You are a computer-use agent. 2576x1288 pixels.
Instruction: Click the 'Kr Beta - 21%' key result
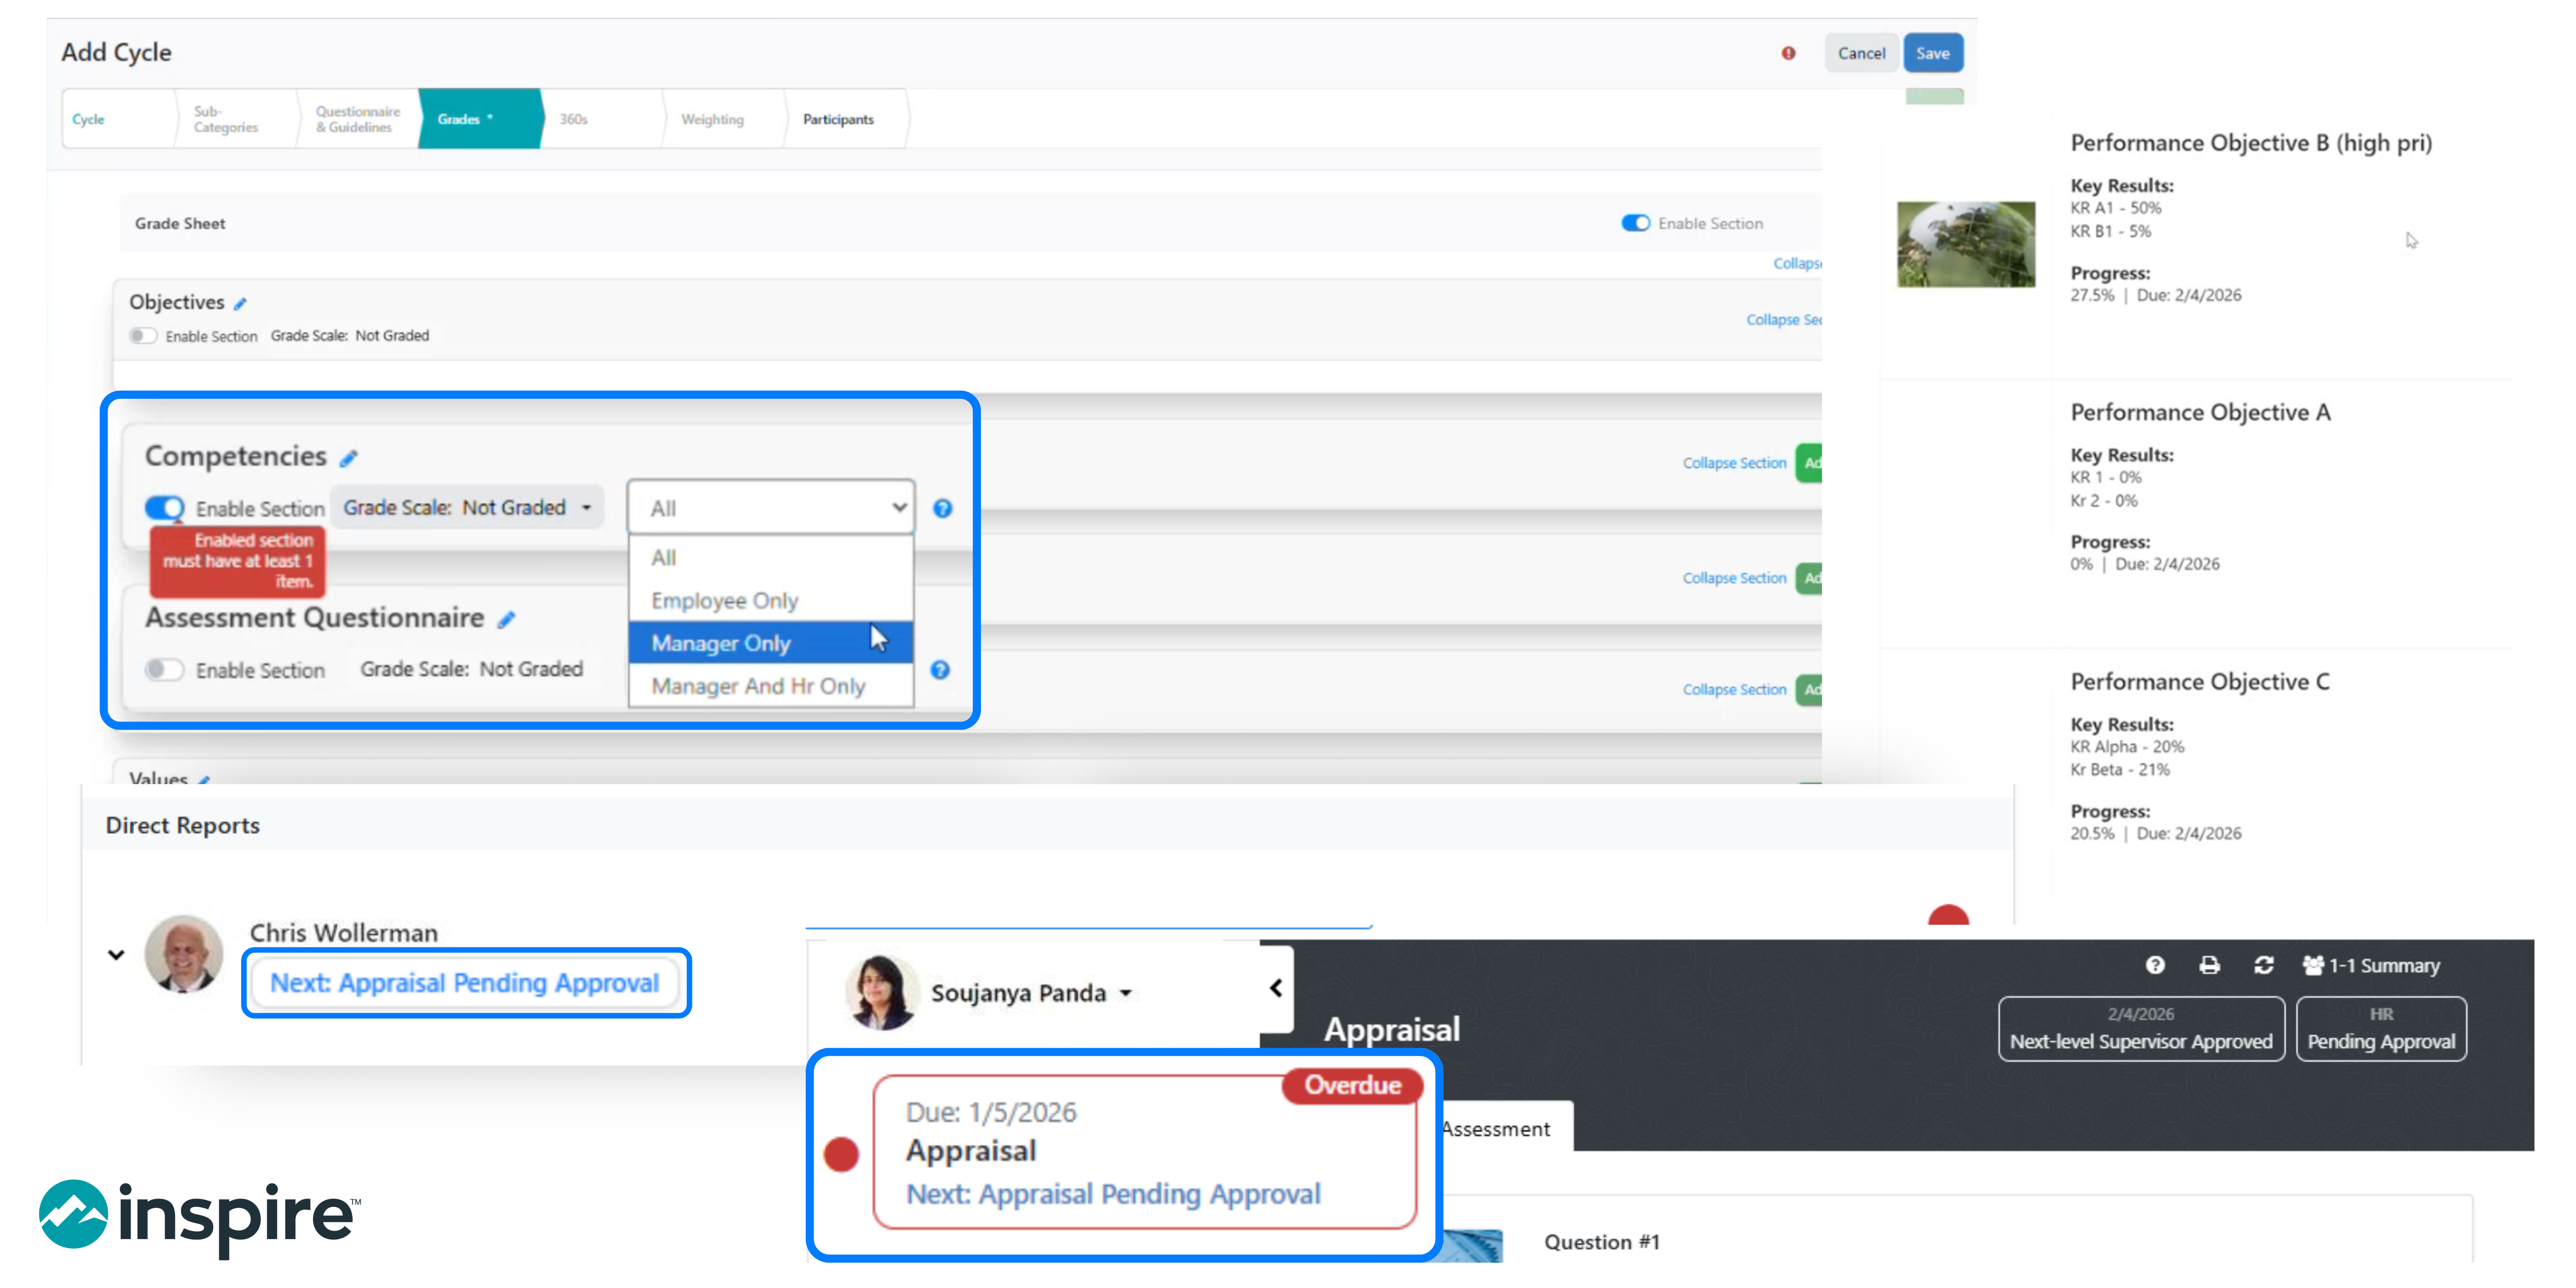(x=2120, y=770)
